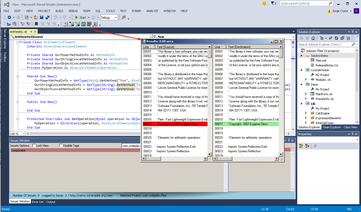Image resolution: width=361 pixels, height=212 pixels.
Task: Switch to the Error List tab
Action: tap(38, 202)
